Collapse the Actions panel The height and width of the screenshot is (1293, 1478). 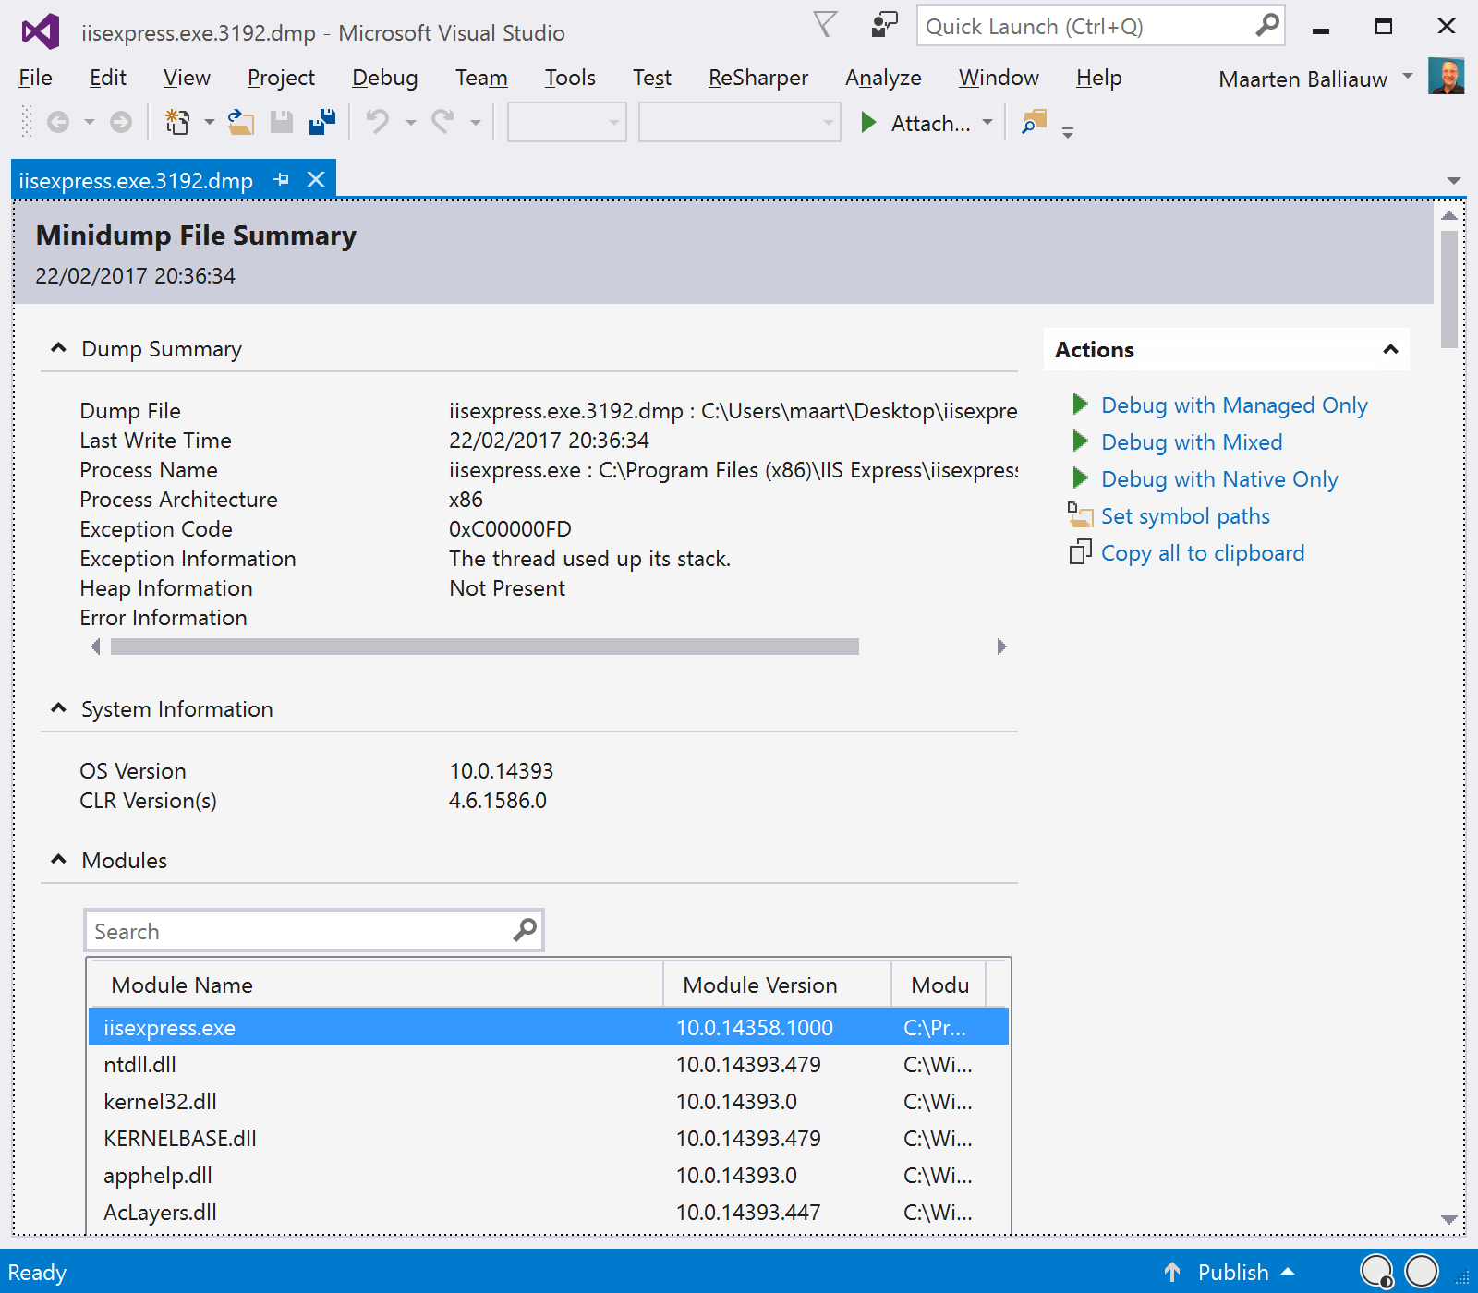1390,350
